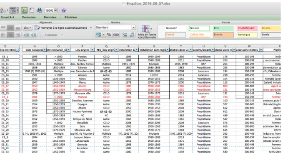The image size is (283, 153).
Task: Open Mise en forme conditionnelle
Action: point(147,32)
